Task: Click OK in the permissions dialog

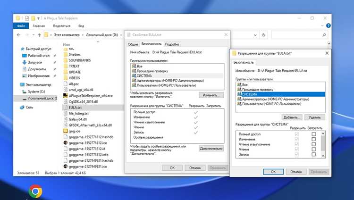Action: [x=273, y=172]
